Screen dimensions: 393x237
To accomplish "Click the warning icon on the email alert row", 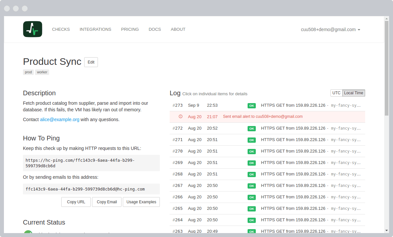I will pos(180,117).
